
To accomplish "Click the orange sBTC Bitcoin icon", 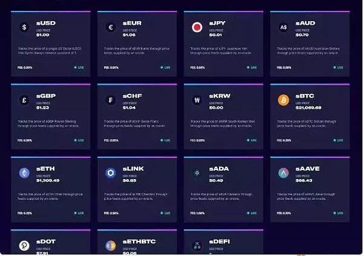I will coord(283,100).
